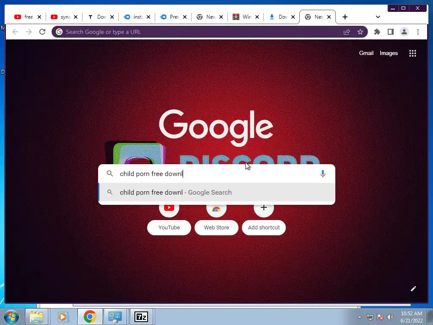The width and height of the screenshot is (433, 325).
Task: Toggle the Chrome side panel icon
Action: [x=390, y=32]
